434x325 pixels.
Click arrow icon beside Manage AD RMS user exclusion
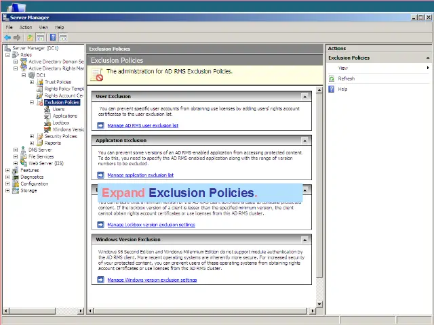(x=100, y=125)
